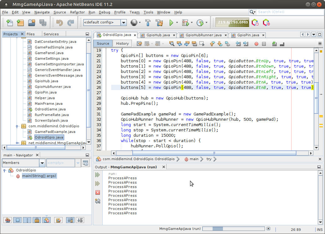Toggle Show Inherited Members filter in Navigator
Screen dimensions: 325x234
click(8, 220)
